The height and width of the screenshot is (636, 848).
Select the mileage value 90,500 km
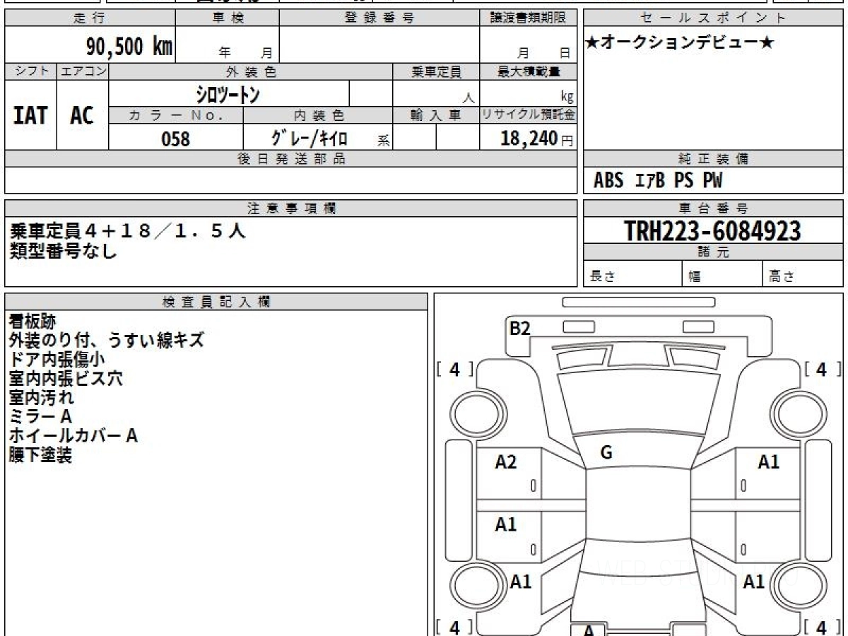[129, 46]
